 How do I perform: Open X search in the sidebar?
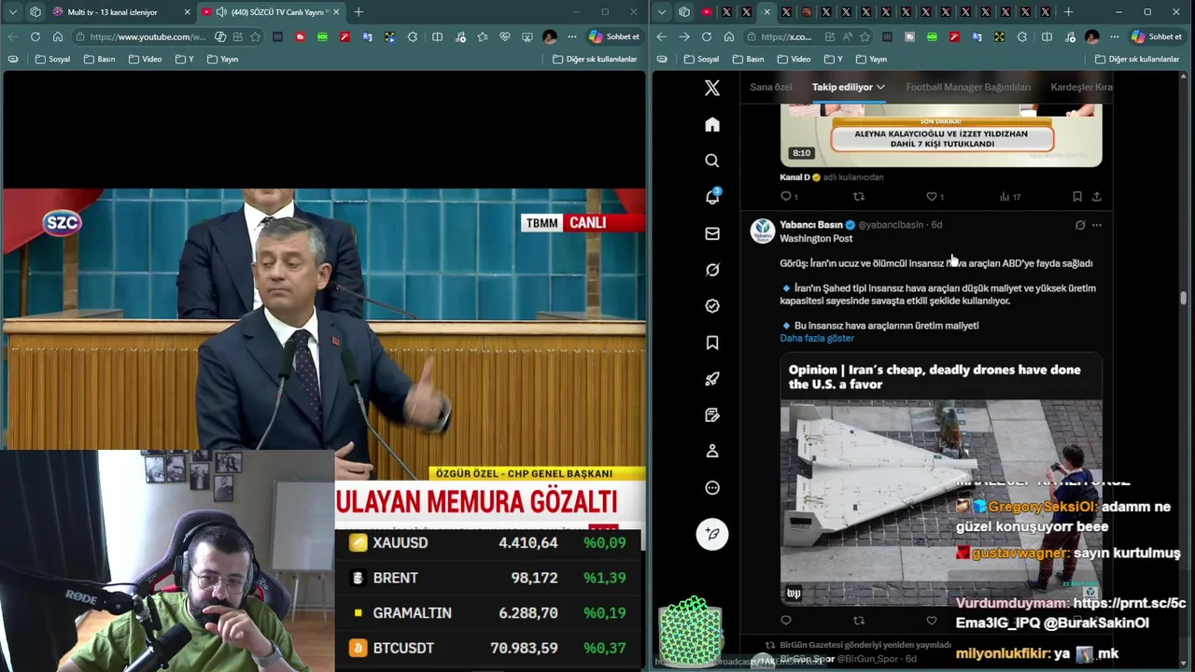pos(712,161)
